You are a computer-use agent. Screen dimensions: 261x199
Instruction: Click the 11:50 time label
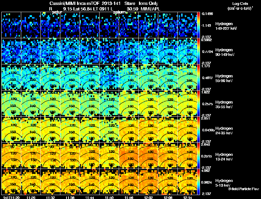pyautogui.click(x=109, y=197)
